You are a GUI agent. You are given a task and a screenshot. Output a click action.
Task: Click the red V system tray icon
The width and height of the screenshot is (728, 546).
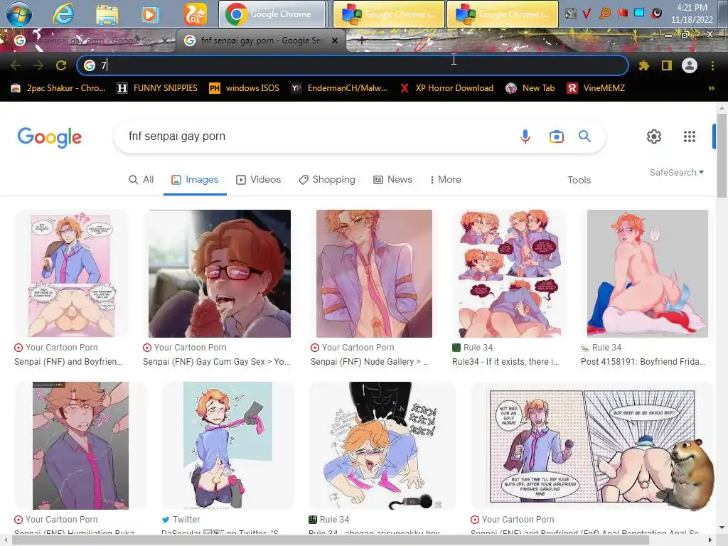[587, 14]
